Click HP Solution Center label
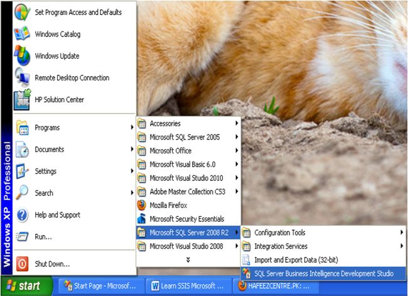The height and width of the screenshot is (296, 408). 60,99
